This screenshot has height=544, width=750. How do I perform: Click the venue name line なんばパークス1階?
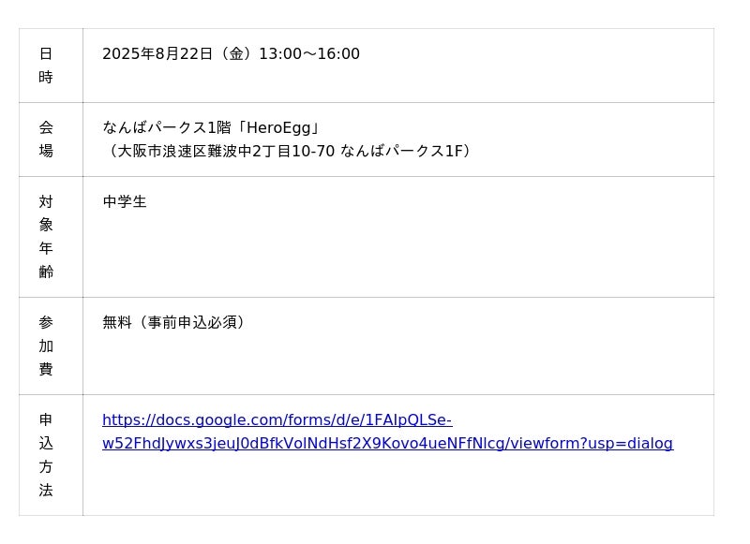coord(166,128)
